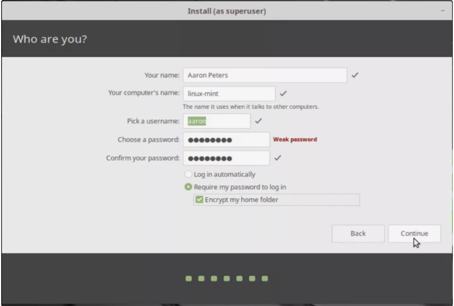Click the Pick a username label

point(153,121)
